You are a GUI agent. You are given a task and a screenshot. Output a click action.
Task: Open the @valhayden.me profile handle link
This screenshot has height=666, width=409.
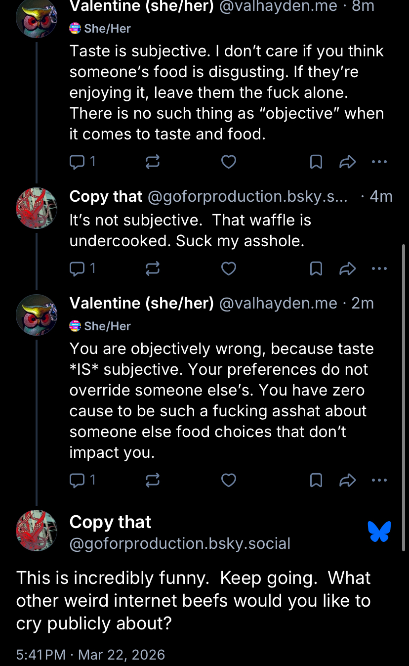pos(278,6)
